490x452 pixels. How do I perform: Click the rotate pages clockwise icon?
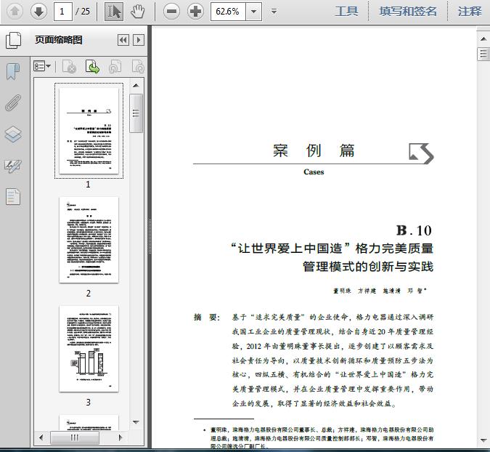[138, 66]
